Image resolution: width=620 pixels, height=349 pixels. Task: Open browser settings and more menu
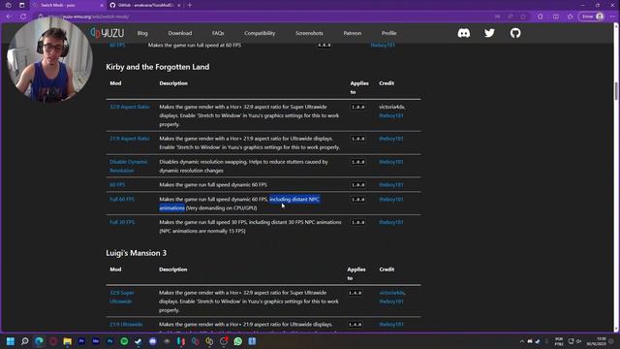pyautogui.click(x=612, y=16)
